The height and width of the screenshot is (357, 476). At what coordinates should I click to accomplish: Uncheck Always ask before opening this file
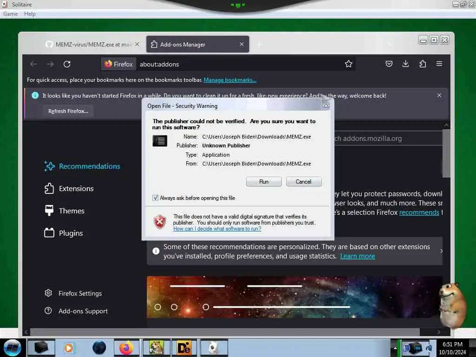pos(155,198)
